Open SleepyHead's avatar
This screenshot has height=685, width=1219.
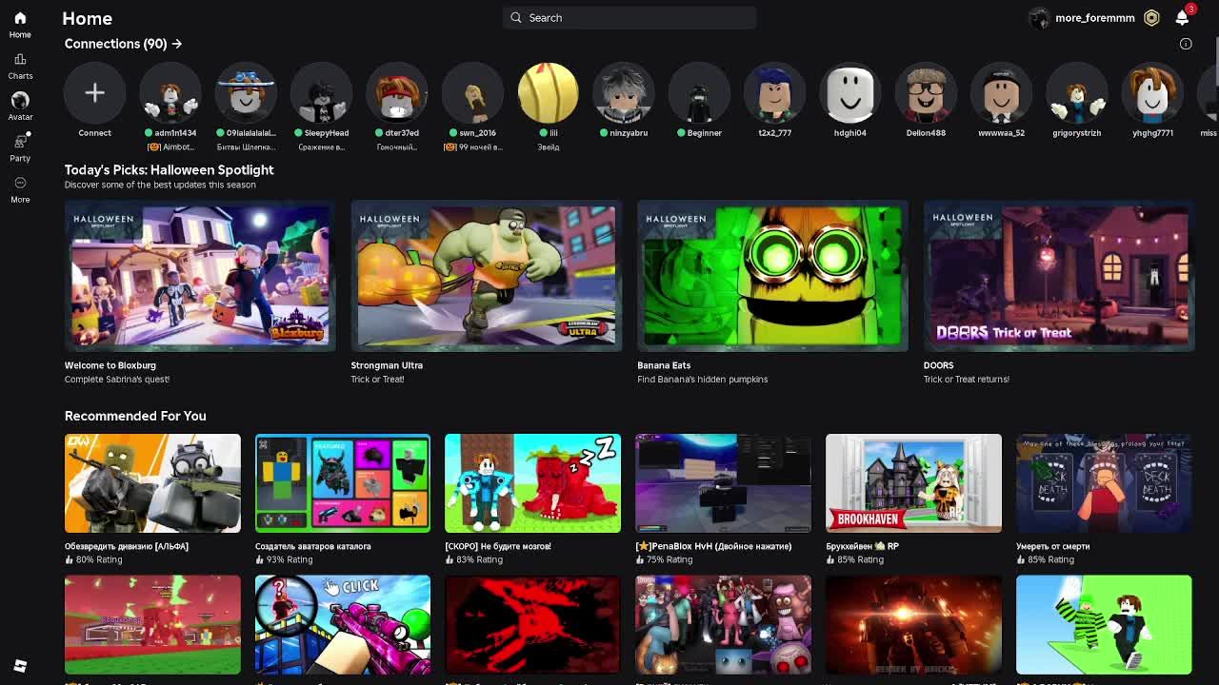tap(321, 93)
